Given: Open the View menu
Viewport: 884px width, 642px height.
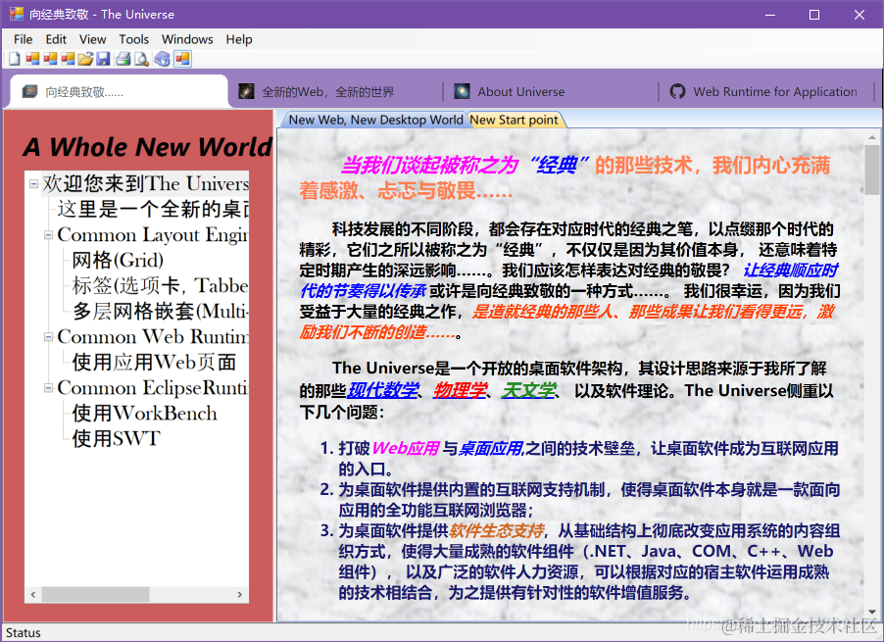Looking at the screenshot, I should click(92, 39).
